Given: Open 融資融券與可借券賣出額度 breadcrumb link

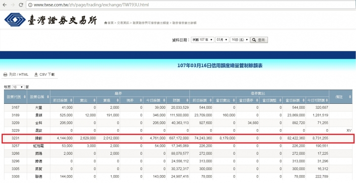Looking at the screenshot, I should tap(151, 23).
